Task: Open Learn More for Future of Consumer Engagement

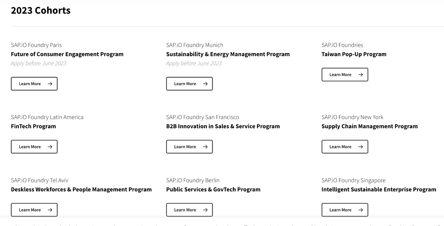Action: click(30, 84)
